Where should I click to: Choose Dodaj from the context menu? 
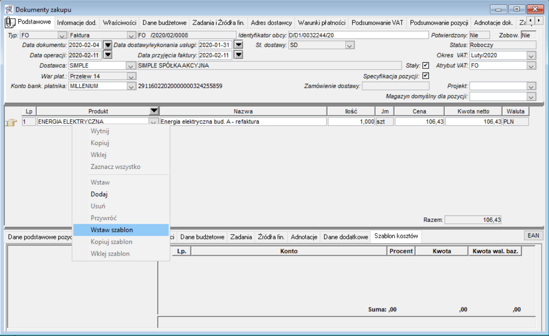coord(121,194)
